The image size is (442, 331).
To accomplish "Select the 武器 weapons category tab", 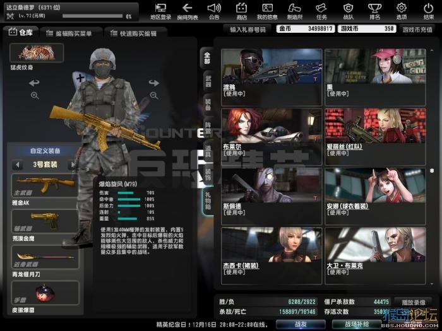I will tap(208, 81).
